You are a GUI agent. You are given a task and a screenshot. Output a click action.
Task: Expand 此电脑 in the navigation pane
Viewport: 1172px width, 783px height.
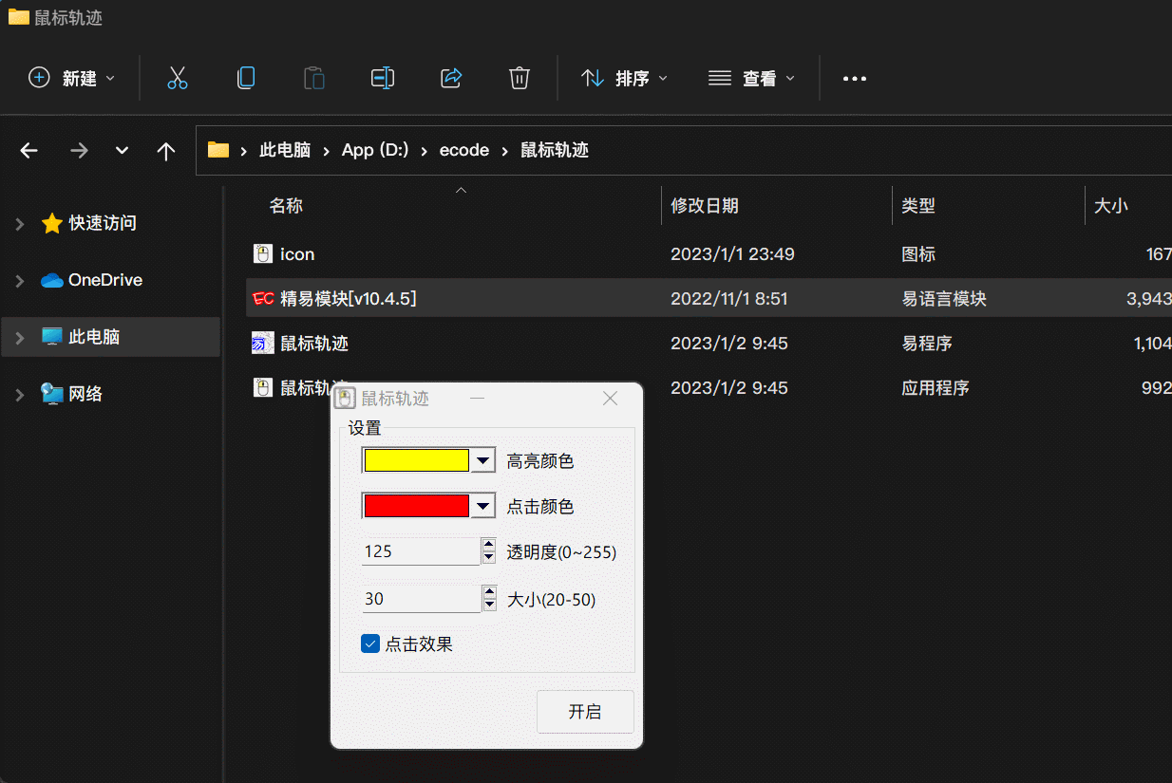tap(17, 337)
